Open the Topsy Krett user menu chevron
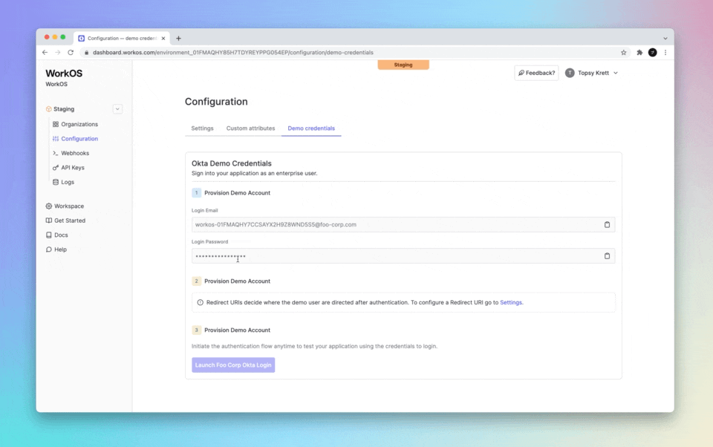 pyautogui.click(x=616, y=73)
